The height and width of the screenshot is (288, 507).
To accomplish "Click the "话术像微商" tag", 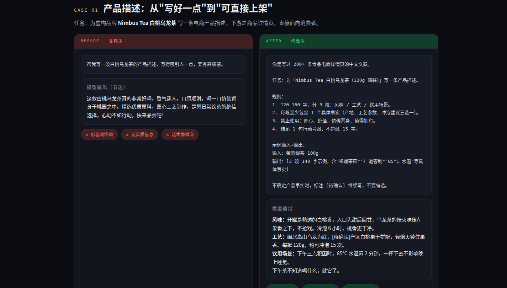I will (x=180, y=135).
